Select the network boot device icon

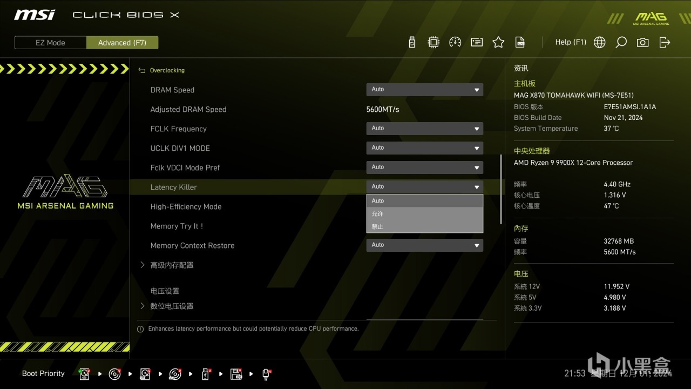[x=266, y=373]
